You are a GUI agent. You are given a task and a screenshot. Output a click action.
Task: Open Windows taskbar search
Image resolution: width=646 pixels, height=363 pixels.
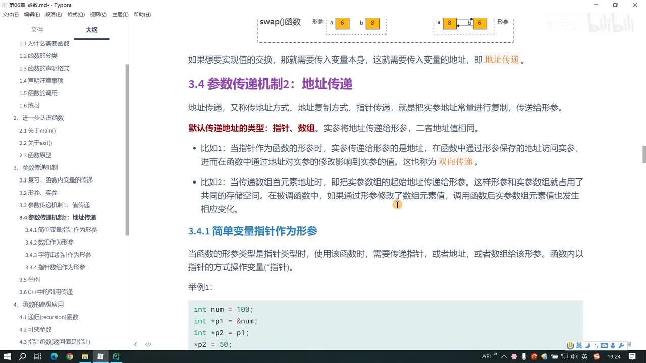[x=23, y=356]
